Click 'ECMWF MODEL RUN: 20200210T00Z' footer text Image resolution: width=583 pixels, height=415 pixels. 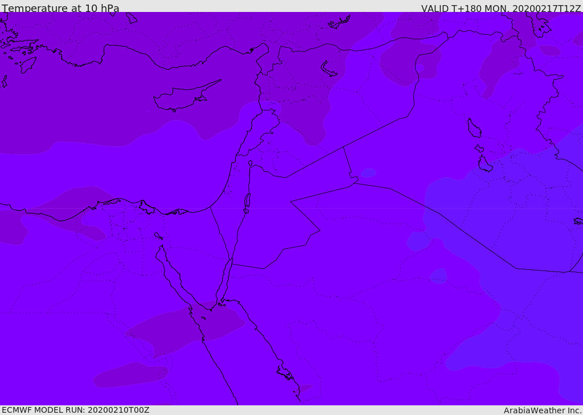coord(76,410)
